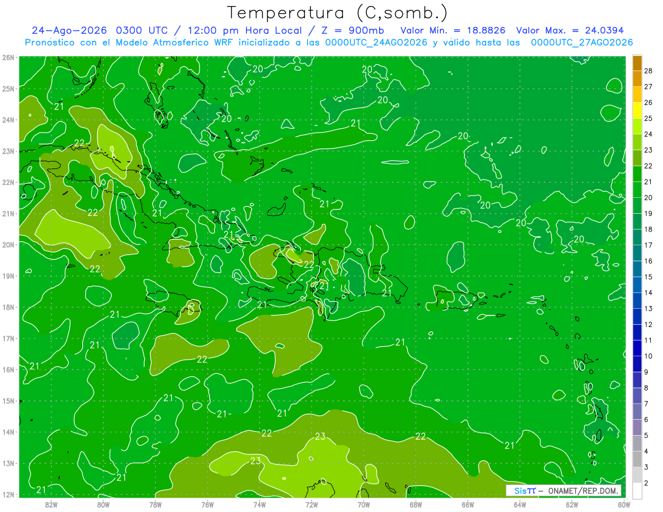Click the legend value 8
The width and height of the screenshot is (663, 512).
click(646, 388)
